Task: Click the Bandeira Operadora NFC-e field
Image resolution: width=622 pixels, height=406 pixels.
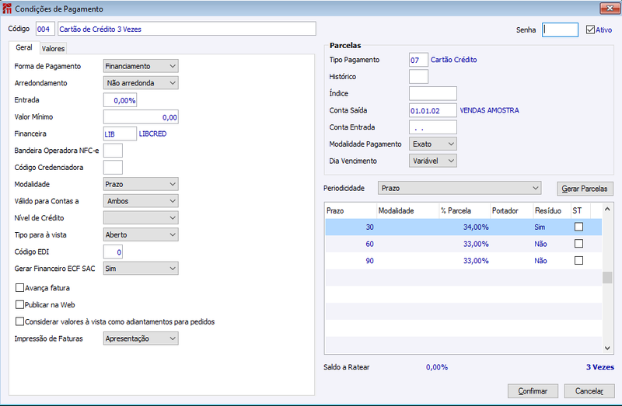Action: [113, 151]
